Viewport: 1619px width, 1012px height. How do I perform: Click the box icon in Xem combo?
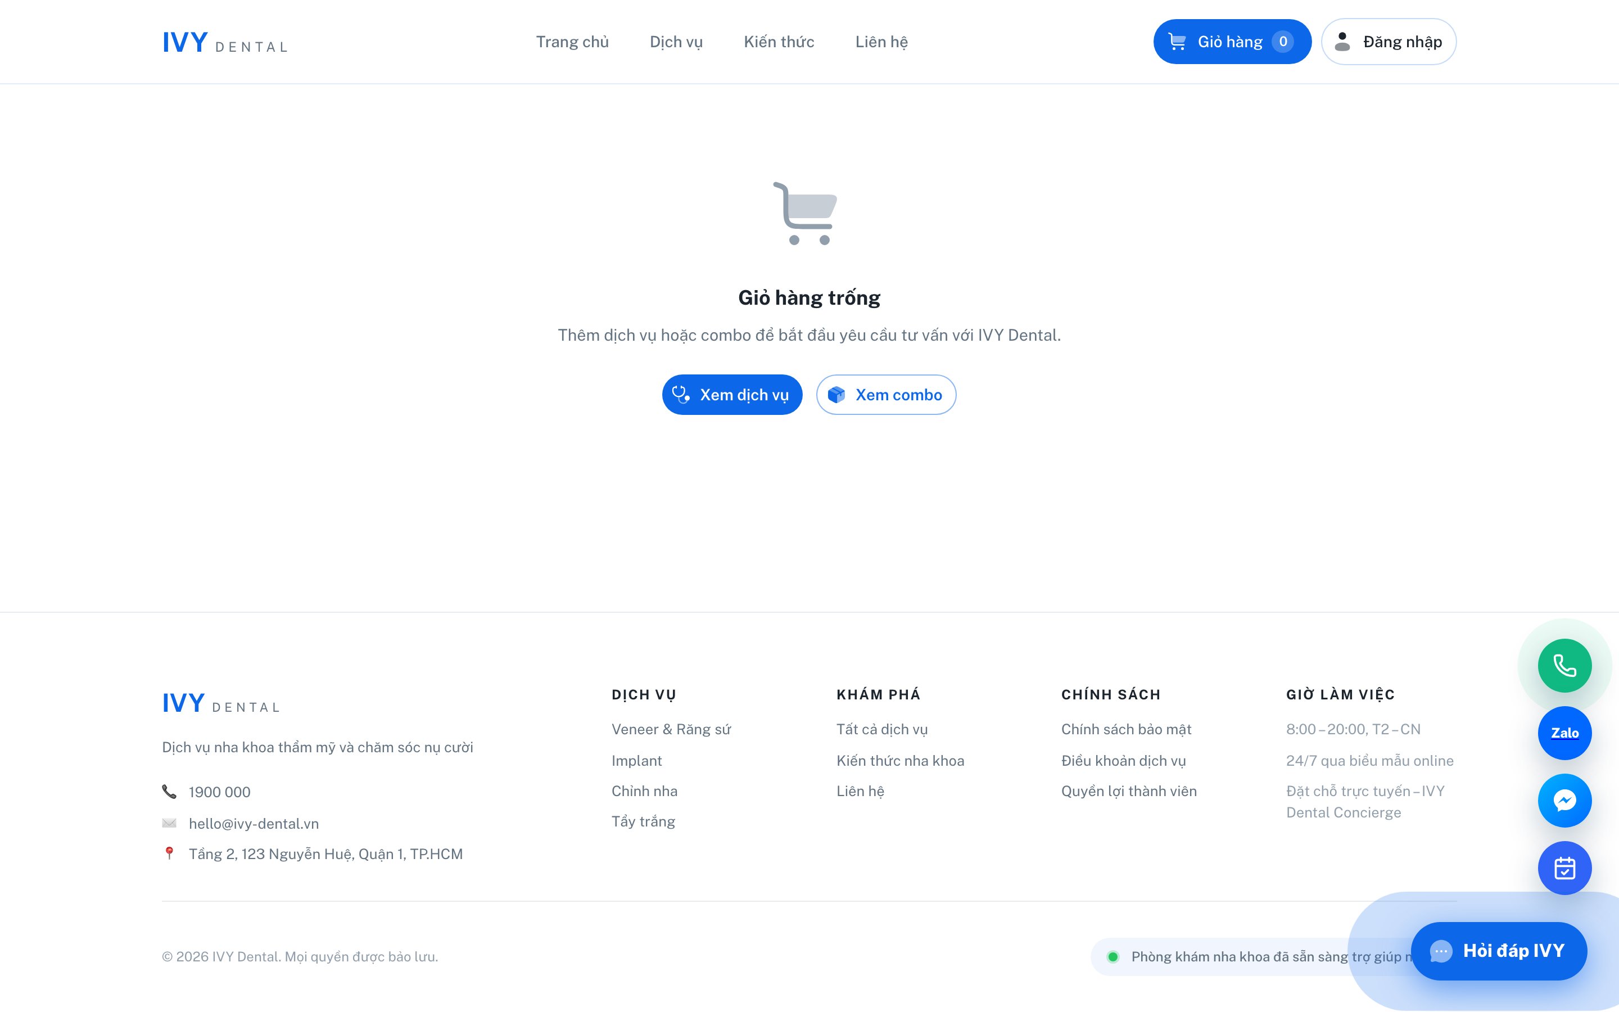(836, 395)
